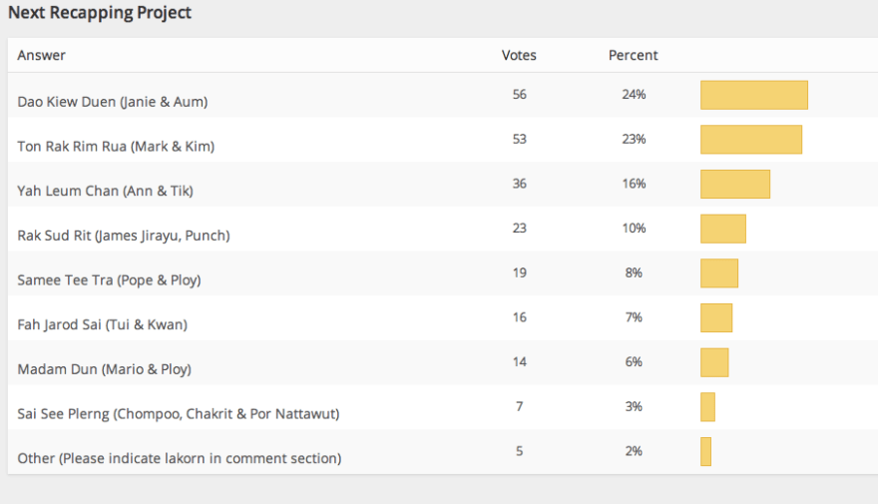Select the Sai See Plerng answer row
This screenshot has height=504, width=878.
click(x=179, y=413)
